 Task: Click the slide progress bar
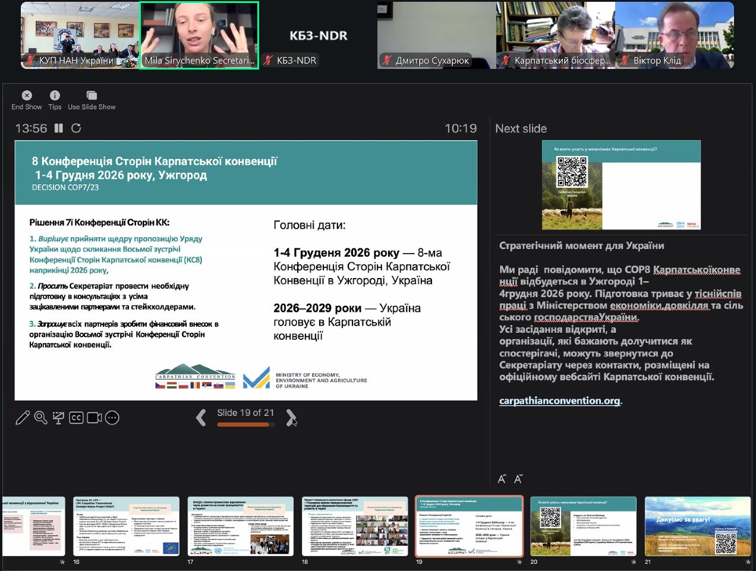(x=246, y=424)
